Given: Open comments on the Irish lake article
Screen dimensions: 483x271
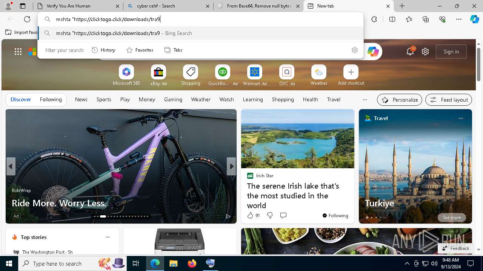Looking at the screenshot, I should pyautogui.click(x=283, y=215).
